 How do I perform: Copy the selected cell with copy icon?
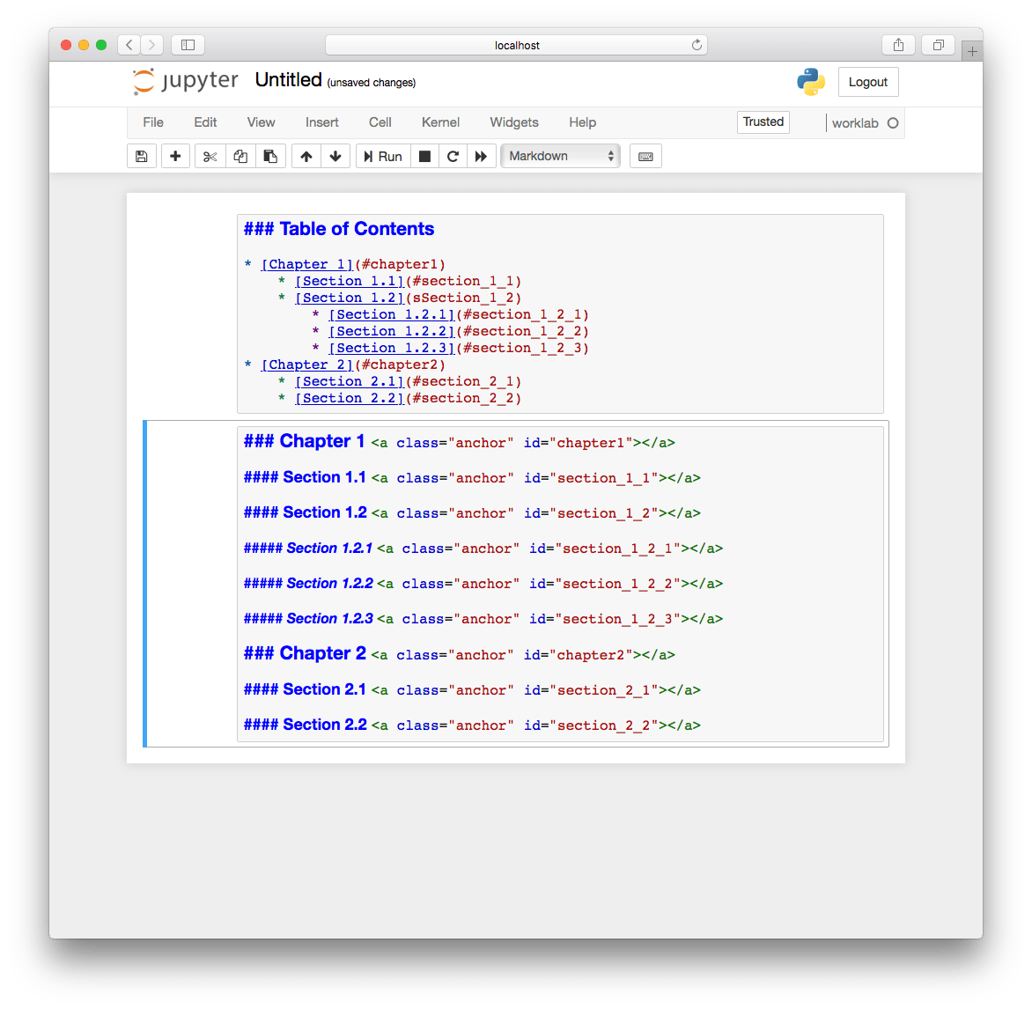pos(240,156)
